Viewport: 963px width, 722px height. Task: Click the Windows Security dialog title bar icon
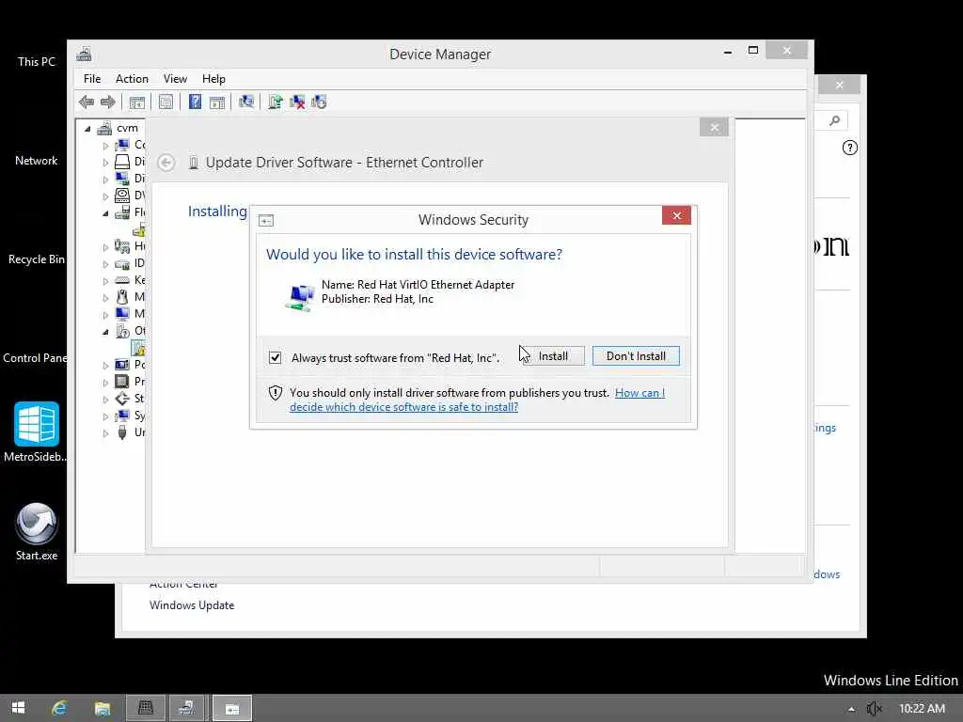[x=266, y=220]
